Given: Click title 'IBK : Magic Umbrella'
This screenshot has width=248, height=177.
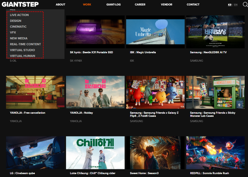Looking at the screenshot, I should click(x=143, y=52).
